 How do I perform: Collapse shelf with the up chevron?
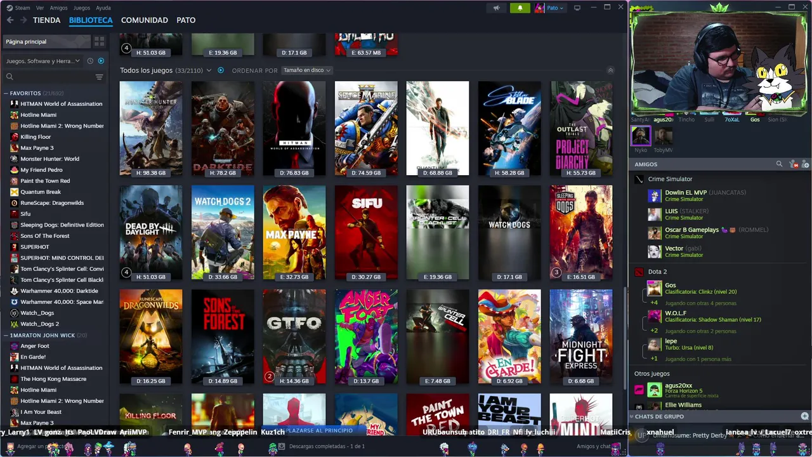pyautogui.click(x=610, y=70)
